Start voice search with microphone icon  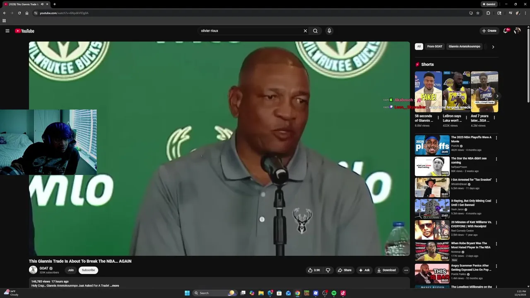point(329,31)
